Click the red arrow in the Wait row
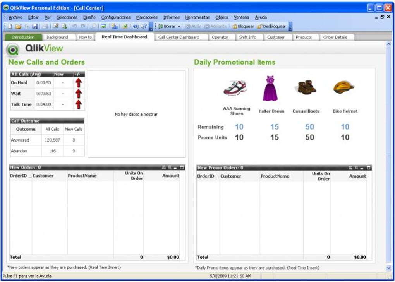 pyautogui.click(x=79, y=94)
